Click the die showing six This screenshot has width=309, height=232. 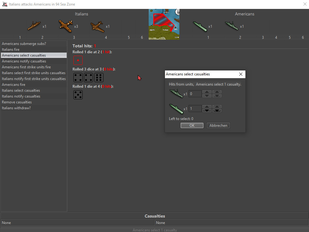point(99,78)
